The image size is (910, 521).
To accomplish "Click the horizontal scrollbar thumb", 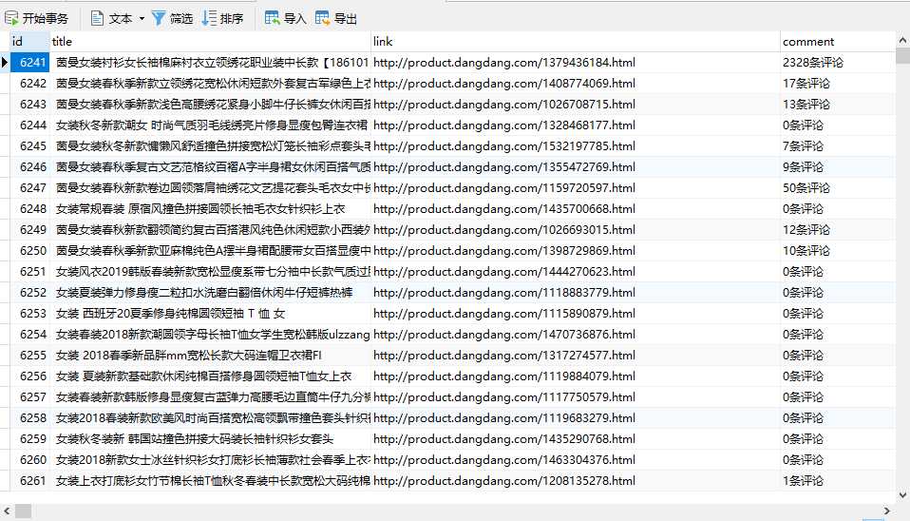I will coord(23,511).
